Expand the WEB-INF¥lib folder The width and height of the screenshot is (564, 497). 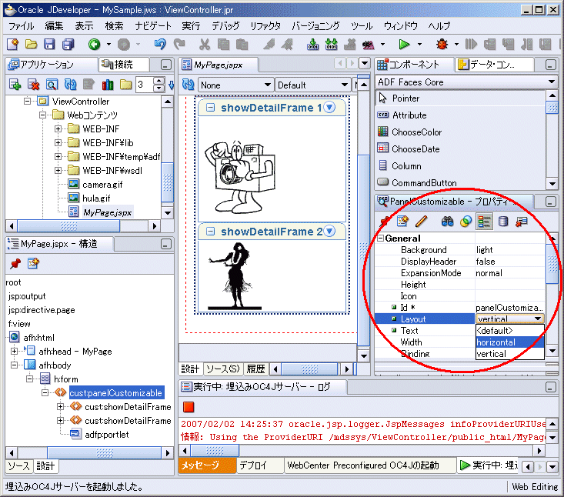click(58, 143)
